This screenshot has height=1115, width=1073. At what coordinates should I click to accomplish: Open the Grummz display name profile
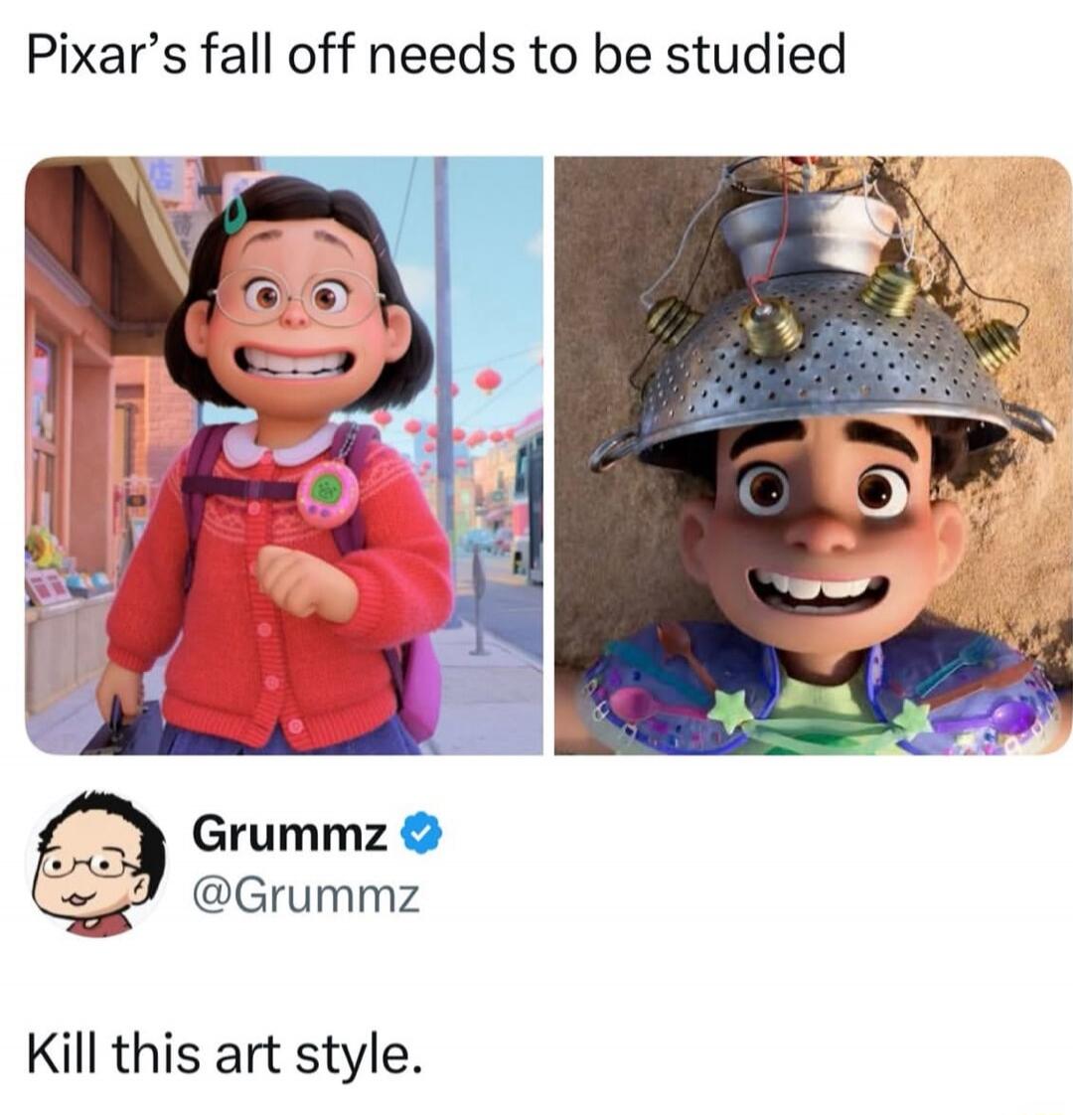tap(290, 834)
